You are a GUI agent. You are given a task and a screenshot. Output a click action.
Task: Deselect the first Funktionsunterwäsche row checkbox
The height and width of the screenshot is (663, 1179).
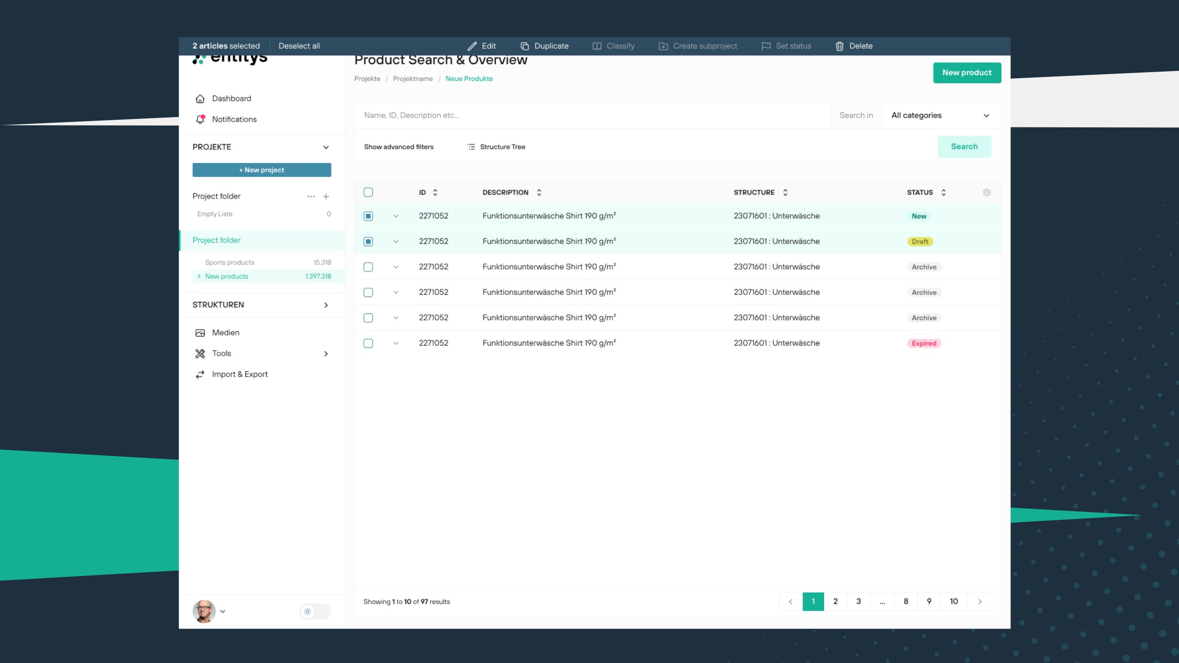368,216
